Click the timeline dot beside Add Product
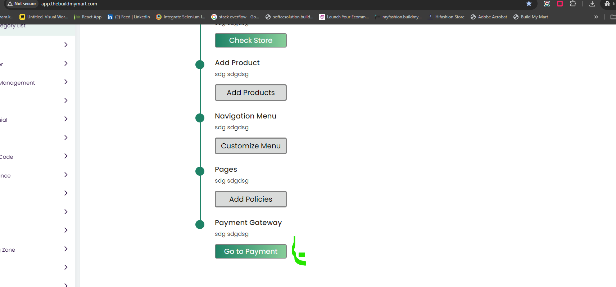This screenshot has height=287, width=616. pyautogui.click(x=200, y=64)
